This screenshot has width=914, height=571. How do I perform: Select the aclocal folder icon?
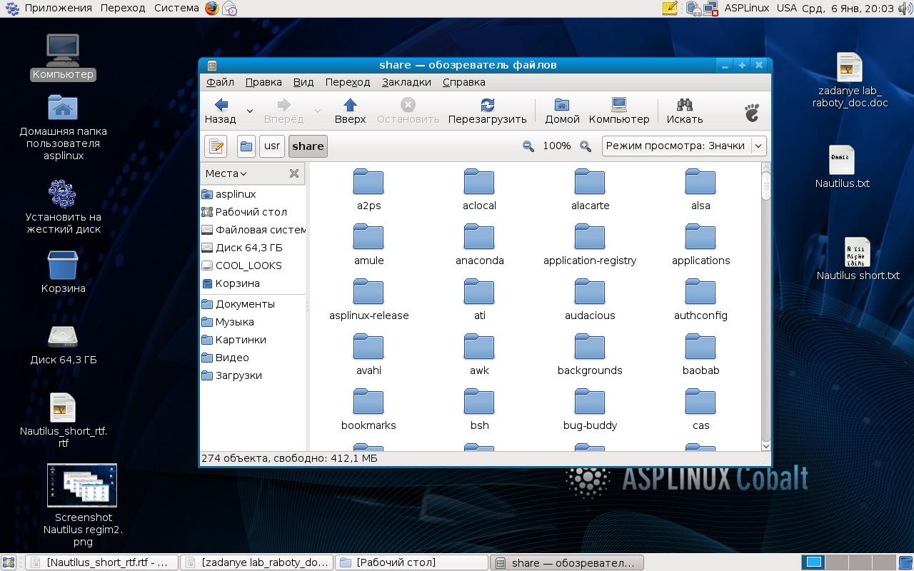click(x=479, y=182)
